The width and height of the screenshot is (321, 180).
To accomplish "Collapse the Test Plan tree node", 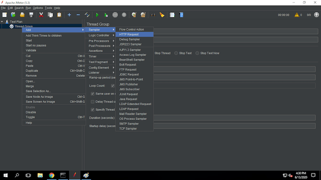I will (2, 22).
